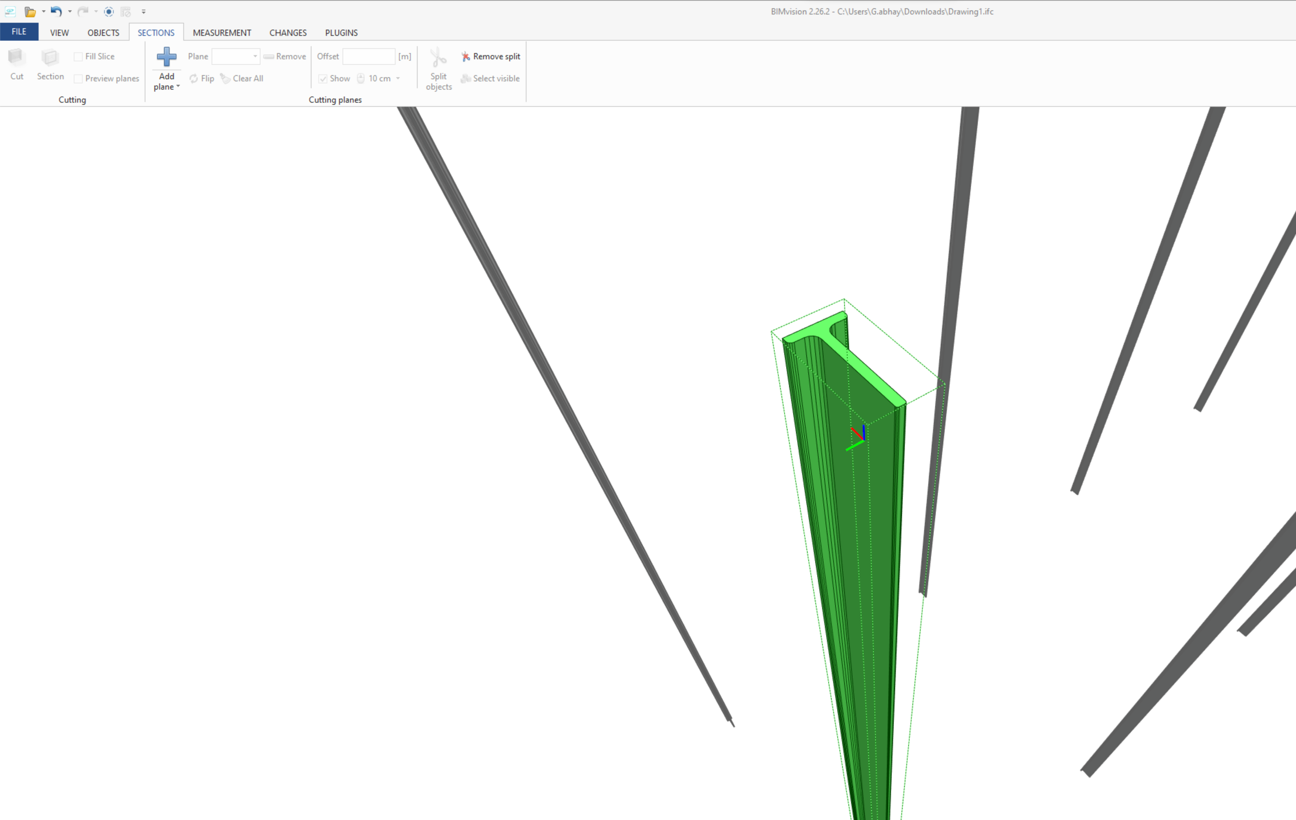1296x820 pixels.
Task: Open a file using the folder icon
Action: pos(30,11)
